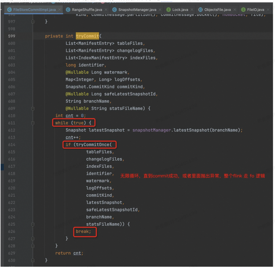Click 'long identifier' parameter on line 603
This screenshot has height=268, width=275.
[x=85, y=65]
